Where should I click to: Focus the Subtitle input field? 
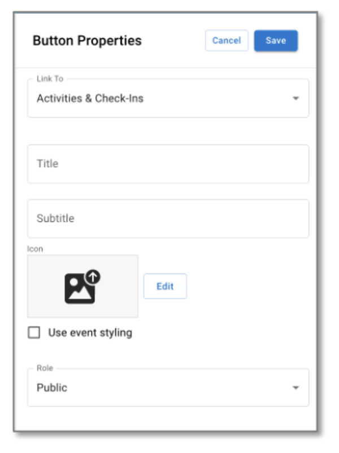click(x=168, y=219)
